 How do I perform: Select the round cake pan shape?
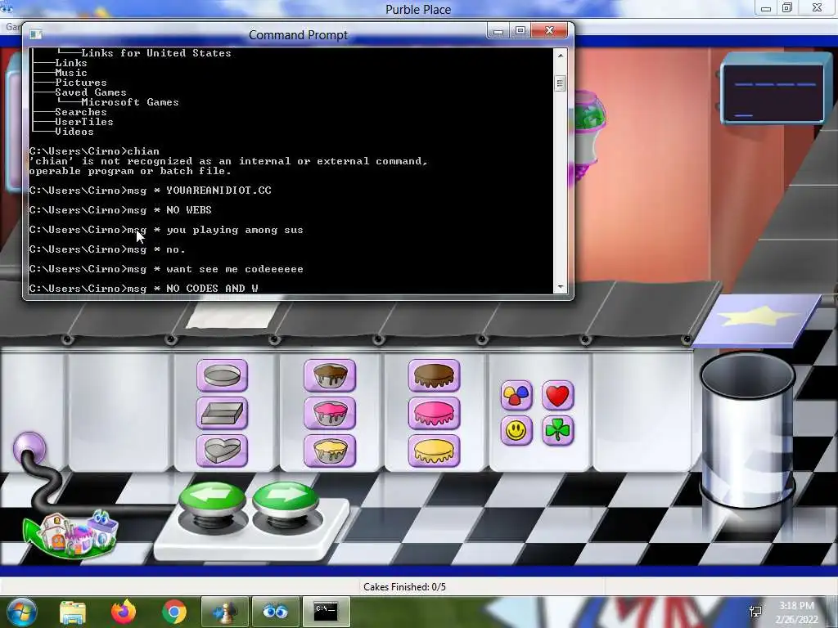[222, 375]
